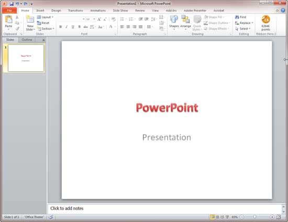The height and width of the screenshot is (222, 288).
Task: Click the Redo icon in the title bar
Action: (26, 4)
